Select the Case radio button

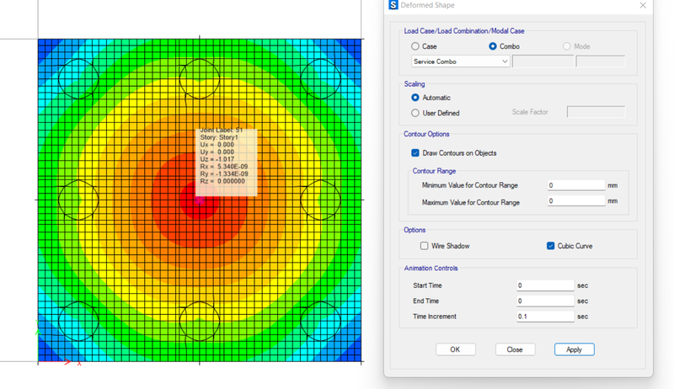tap(415, 46)
